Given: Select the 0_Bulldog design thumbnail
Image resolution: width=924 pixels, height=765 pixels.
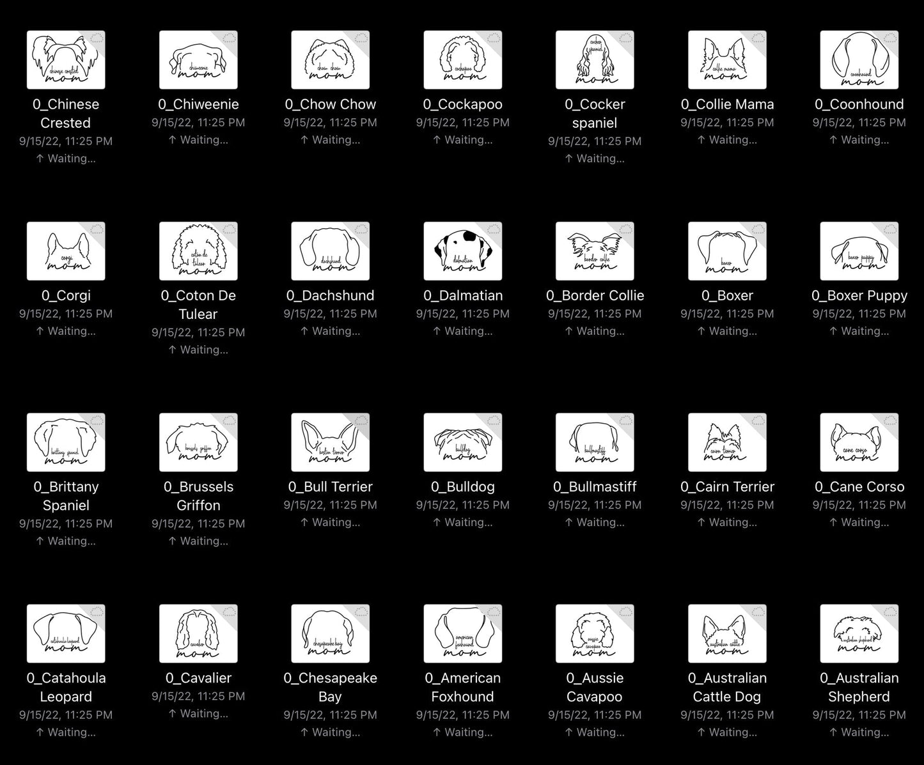Looking at the screenshot, I should [462, 442].
